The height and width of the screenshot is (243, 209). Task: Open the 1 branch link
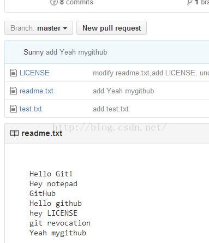202,2
